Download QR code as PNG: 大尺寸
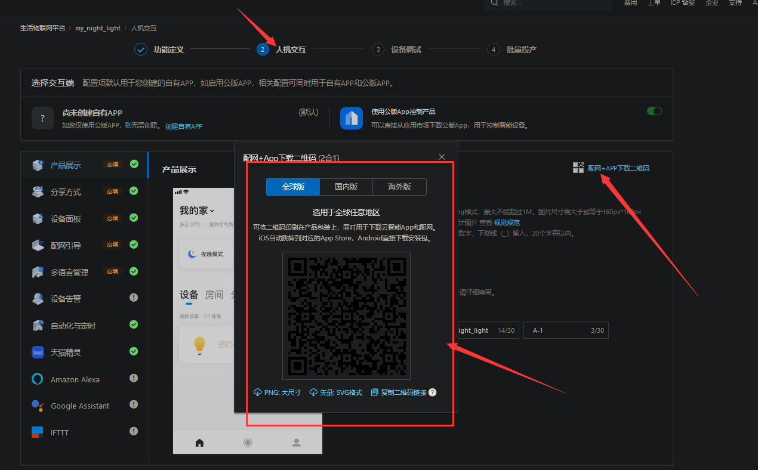758x470 pixels. click(279, 392)
